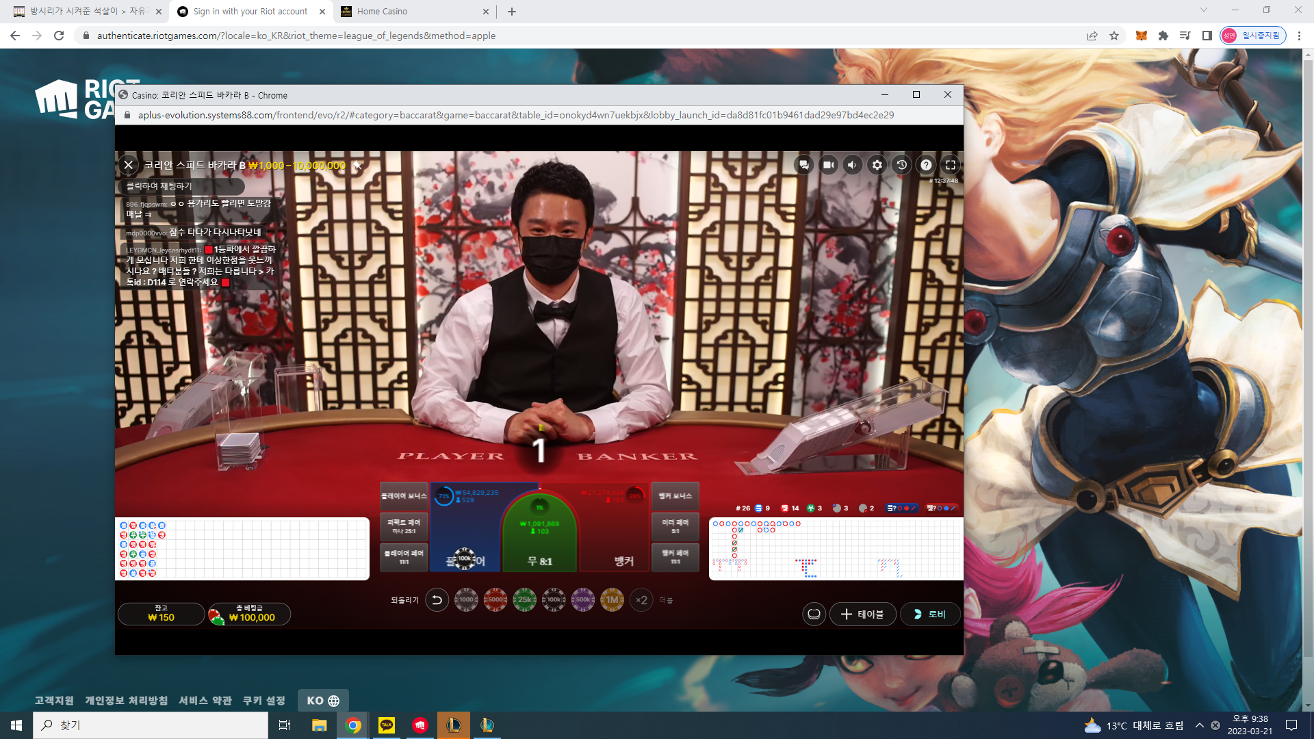Click the Riot address bar URL

(x=296, y=36)
